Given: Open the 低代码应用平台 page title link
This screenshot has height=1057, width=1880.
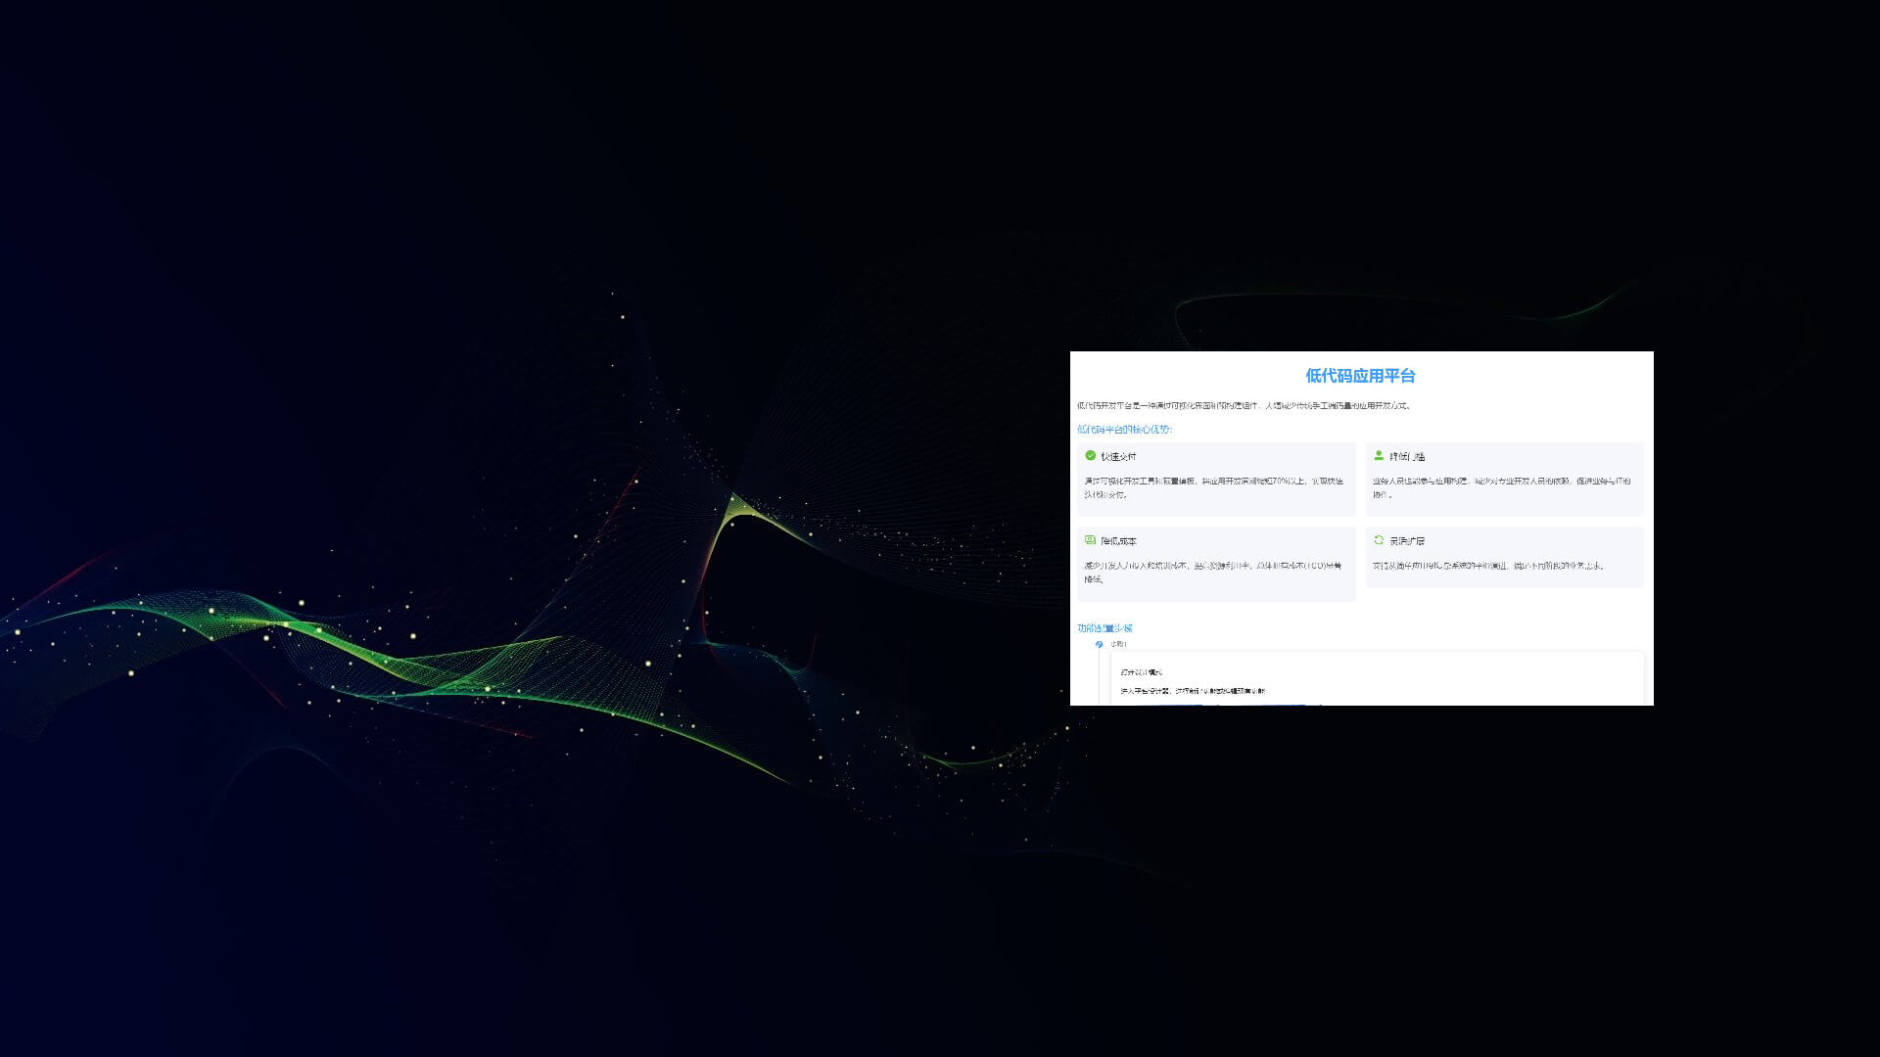Looking at the screenshot, I should pos(1361,376).
